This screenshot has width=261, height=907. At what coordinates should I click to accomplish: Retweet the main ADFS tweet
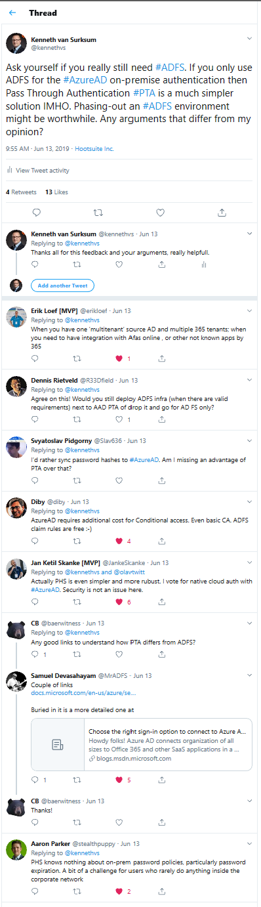[98, 213]
